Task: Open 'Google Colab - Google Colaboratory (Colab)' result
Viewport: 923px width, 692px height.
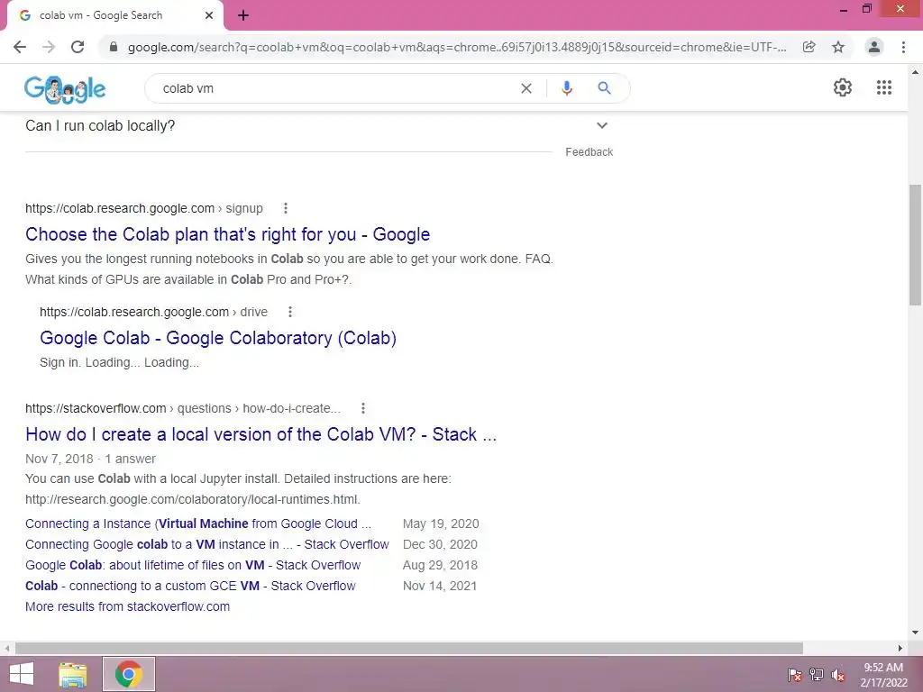Action: tap(218, 338)
